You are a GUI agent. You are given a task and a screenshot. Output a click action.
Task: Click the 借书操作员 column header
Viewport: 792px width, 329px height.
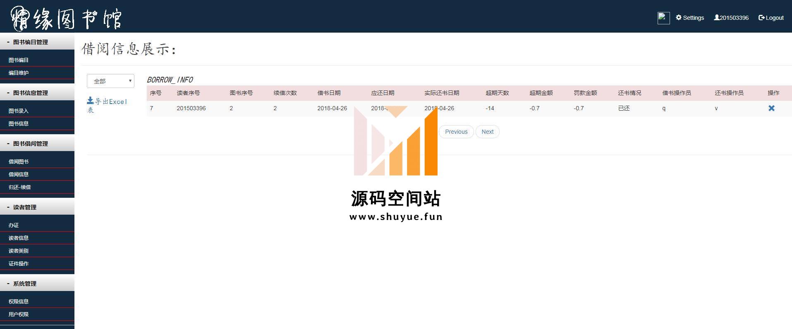pos(677,93)
